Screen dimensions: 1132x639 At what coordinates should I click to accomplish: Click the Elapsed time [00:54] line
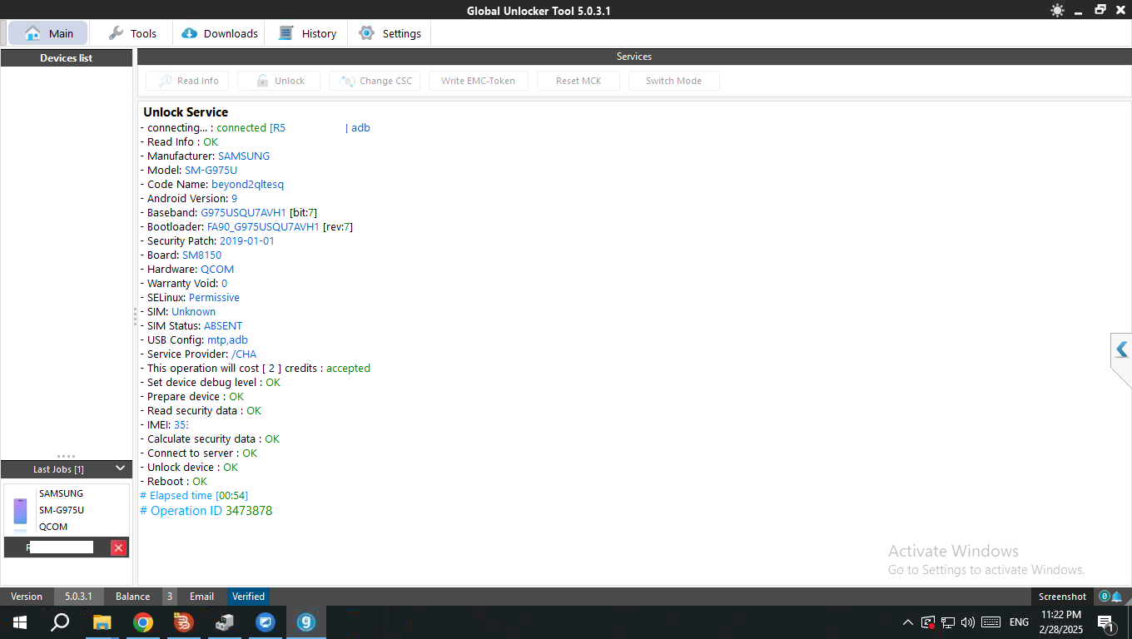194,496
